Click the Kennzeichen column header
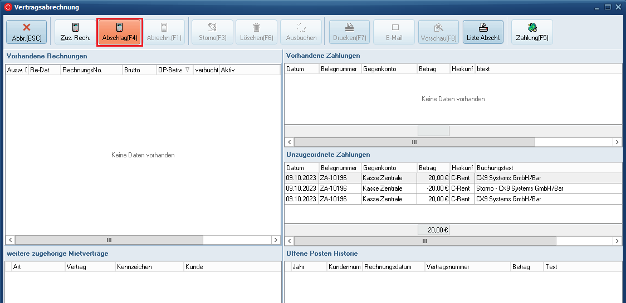This screenshot has width=626, height=303. pos(148,267)
